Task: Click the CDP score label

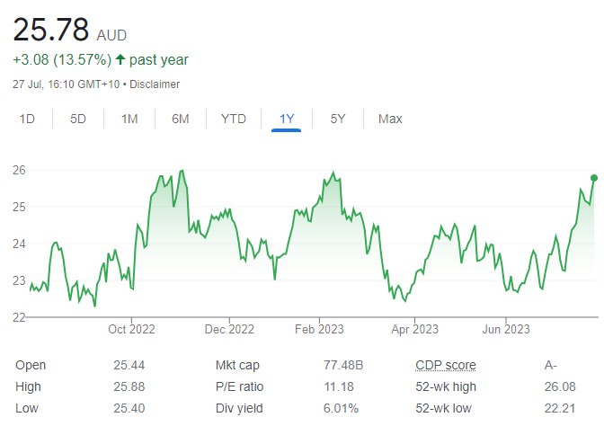Action: click(446, 365)
